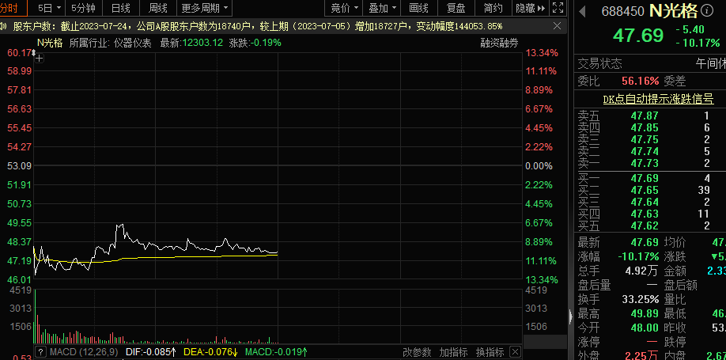Click the fullscreen expand icon in the toolbar

click(x=558, y=8)
